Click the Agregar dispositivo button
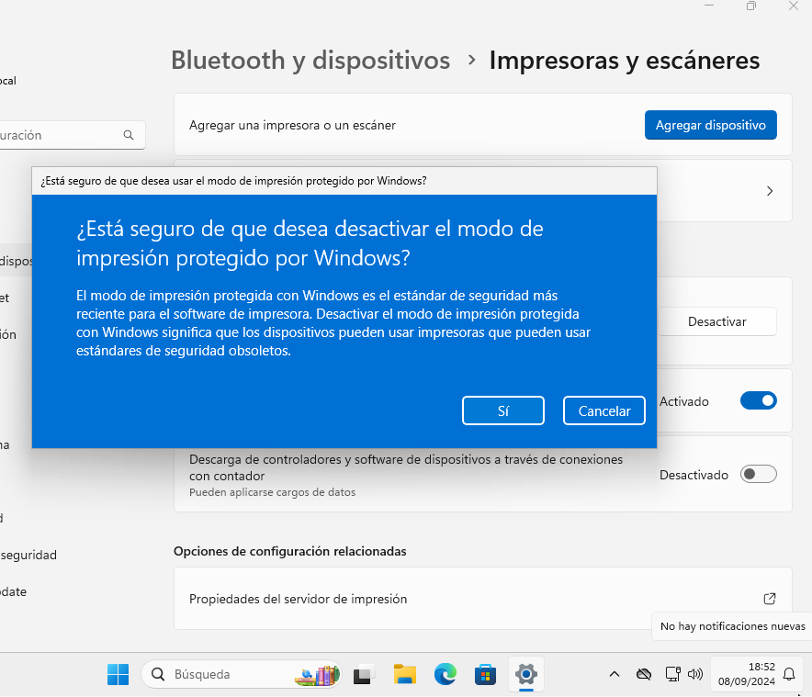 711,125
